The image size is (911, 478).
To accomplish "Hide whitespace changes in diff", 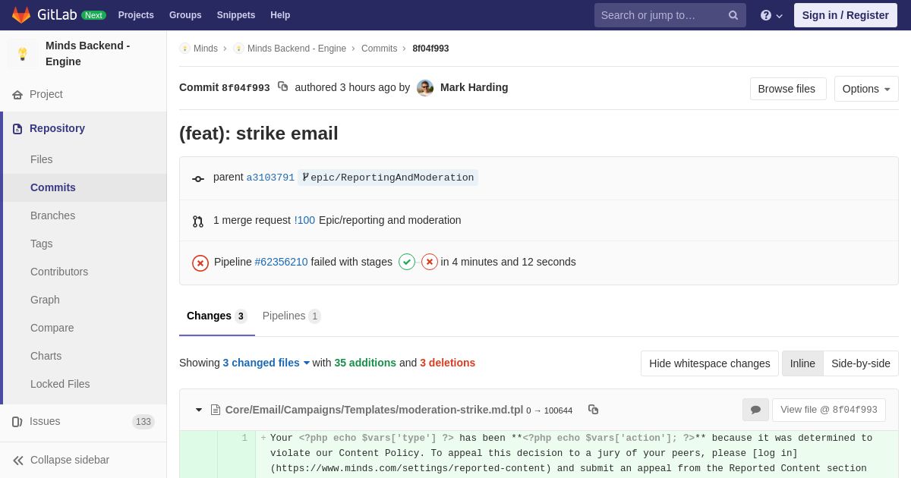I will click(x=709, y=363).
